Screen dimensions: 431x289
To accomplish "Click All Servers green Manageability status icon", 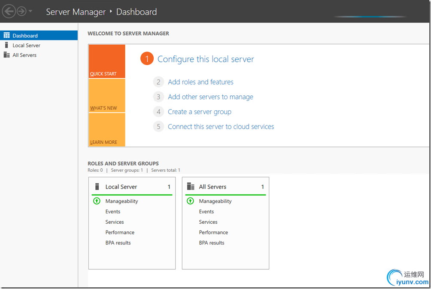I will [190, 201].
